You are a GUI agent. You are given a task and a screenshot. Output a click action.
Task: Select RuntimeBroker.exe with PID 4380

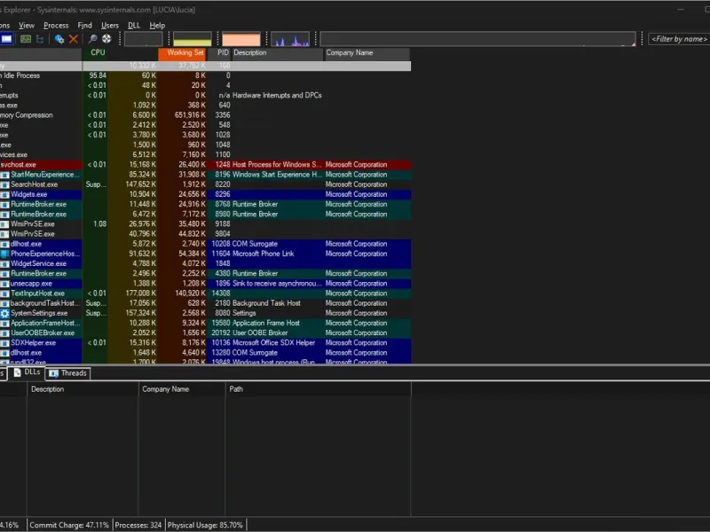pyautogui.click(x=205, y=274)
